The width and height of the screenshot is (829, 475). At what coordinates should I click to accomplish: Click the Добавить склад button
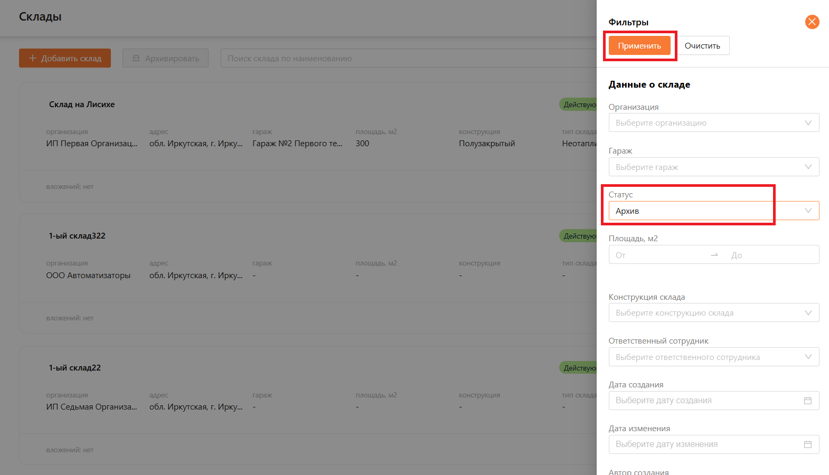[65, 58]
